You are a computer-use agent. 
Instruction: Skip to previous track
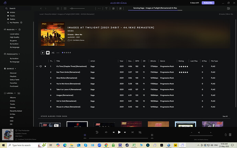[113, 132]
